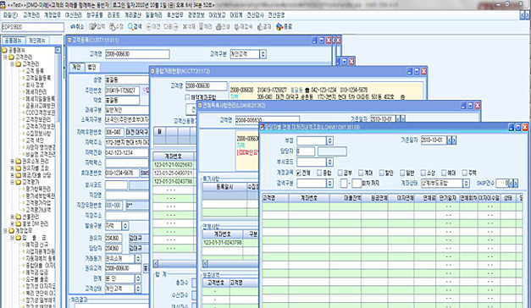Click the 인쇄 (print) toolbar icon
531x308 pixels.
[x=218, y=26]
